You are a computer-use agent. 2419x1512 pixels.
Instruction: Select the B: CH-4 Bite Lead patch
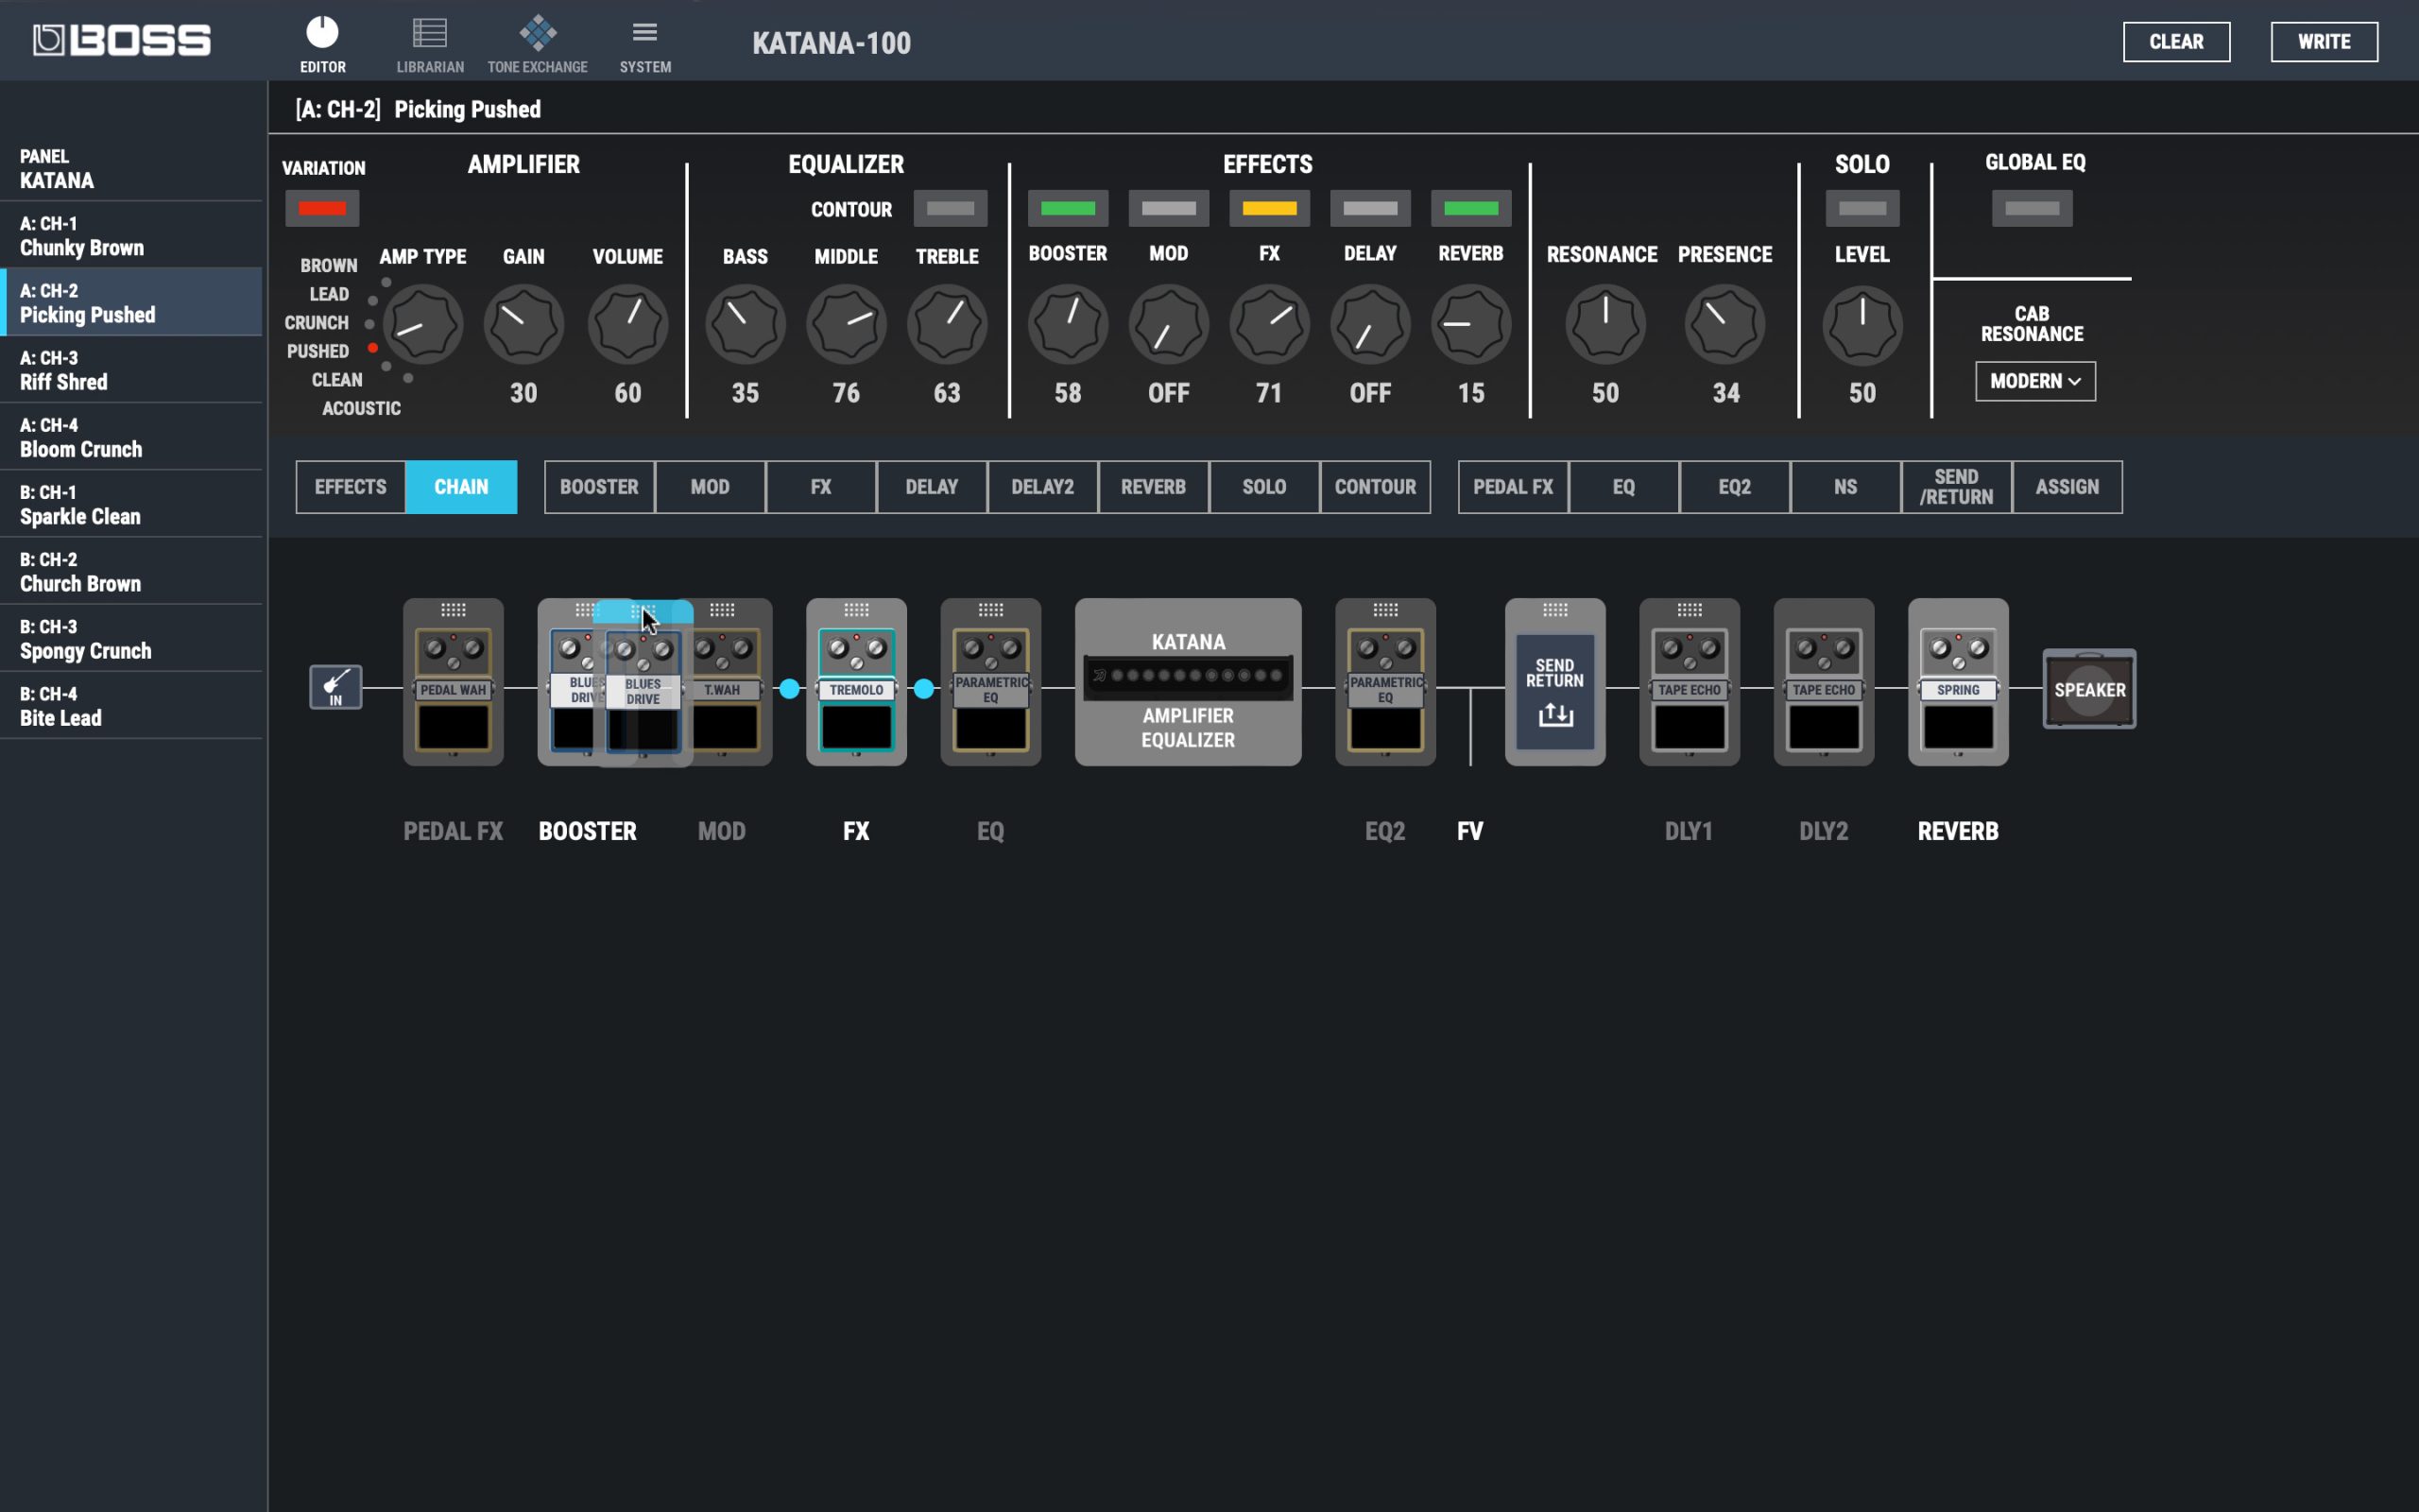131,706
